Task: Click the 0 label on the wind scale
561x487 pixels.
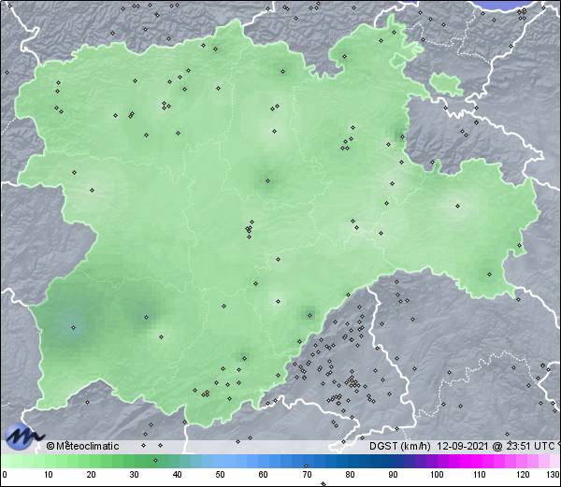Action: click(x=5, y=475)
